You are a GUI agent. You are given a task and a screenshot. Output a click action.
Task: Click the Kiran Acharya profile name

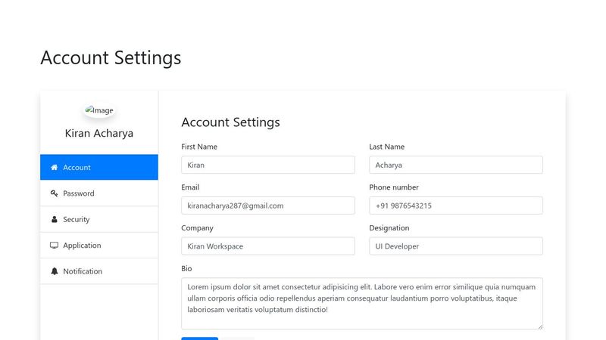pos(99,134)
